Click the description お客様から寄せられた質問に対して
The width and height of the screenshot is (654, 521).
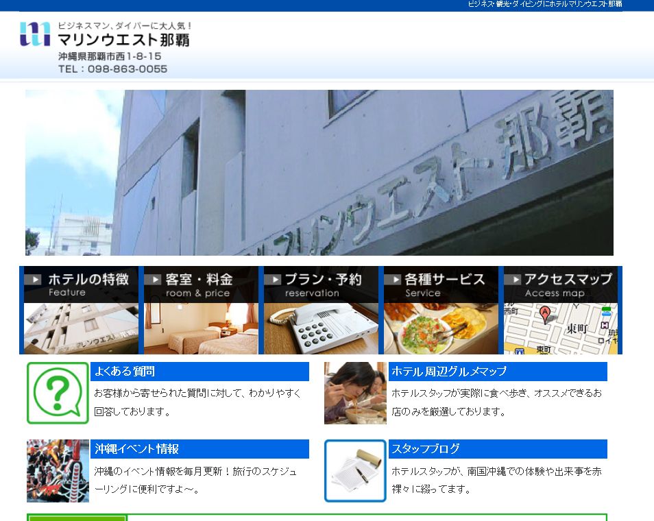pyautogui.click(x=197, y=402)
